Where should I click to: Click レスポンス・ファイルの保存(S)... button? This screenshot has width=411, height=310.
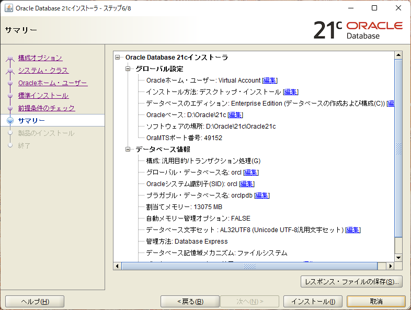[x=351, y=282]
